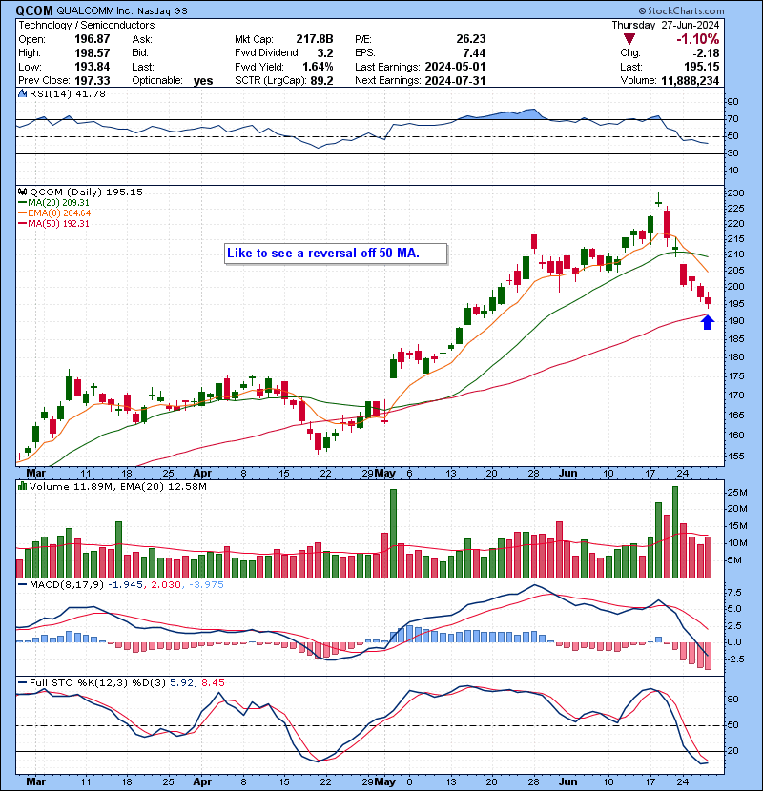The width and height of the screenshot is (763, 791).
Task: Click the MACD signal value 2.030
Action: point(166,584)
